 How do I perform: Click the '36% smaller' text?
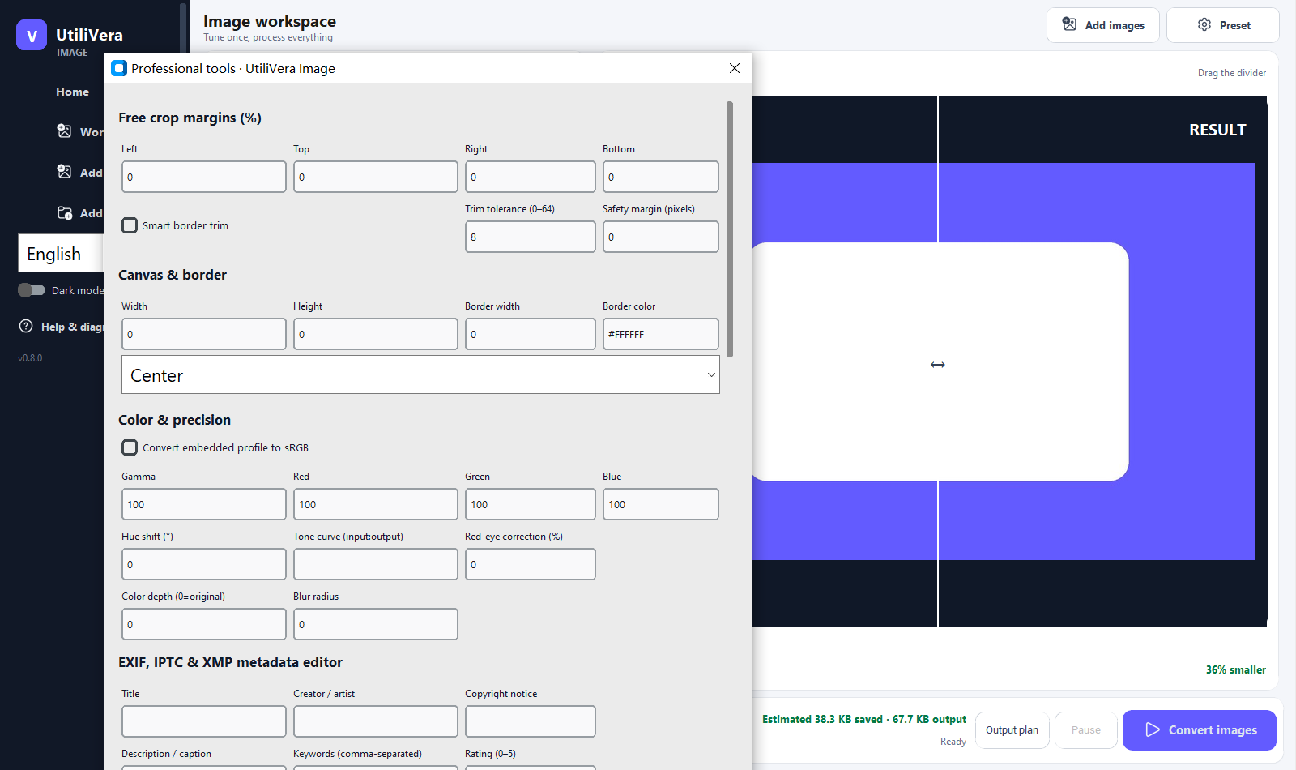click(x=1236, y=669)
